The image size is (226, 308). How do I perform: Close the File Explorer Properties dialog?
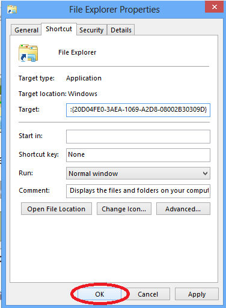tap(214, 7)
